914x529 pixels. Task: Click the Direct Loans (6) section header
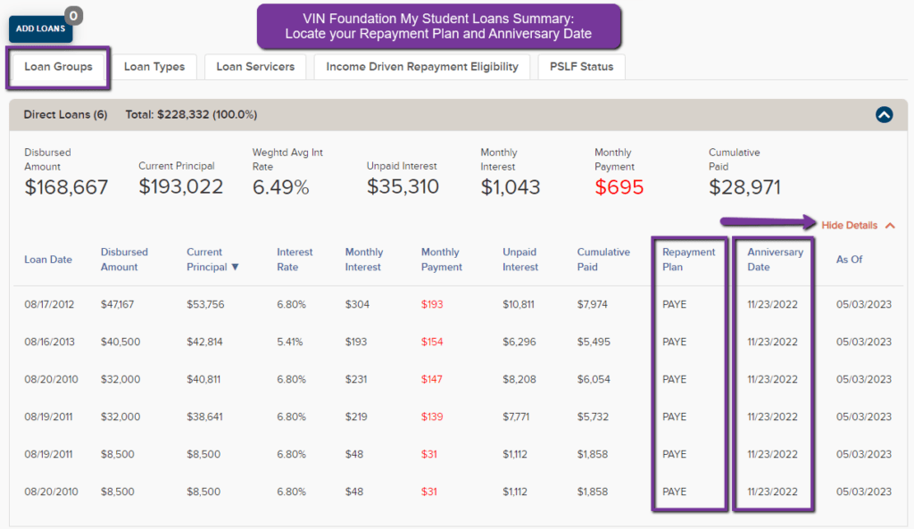coord(65,114)
